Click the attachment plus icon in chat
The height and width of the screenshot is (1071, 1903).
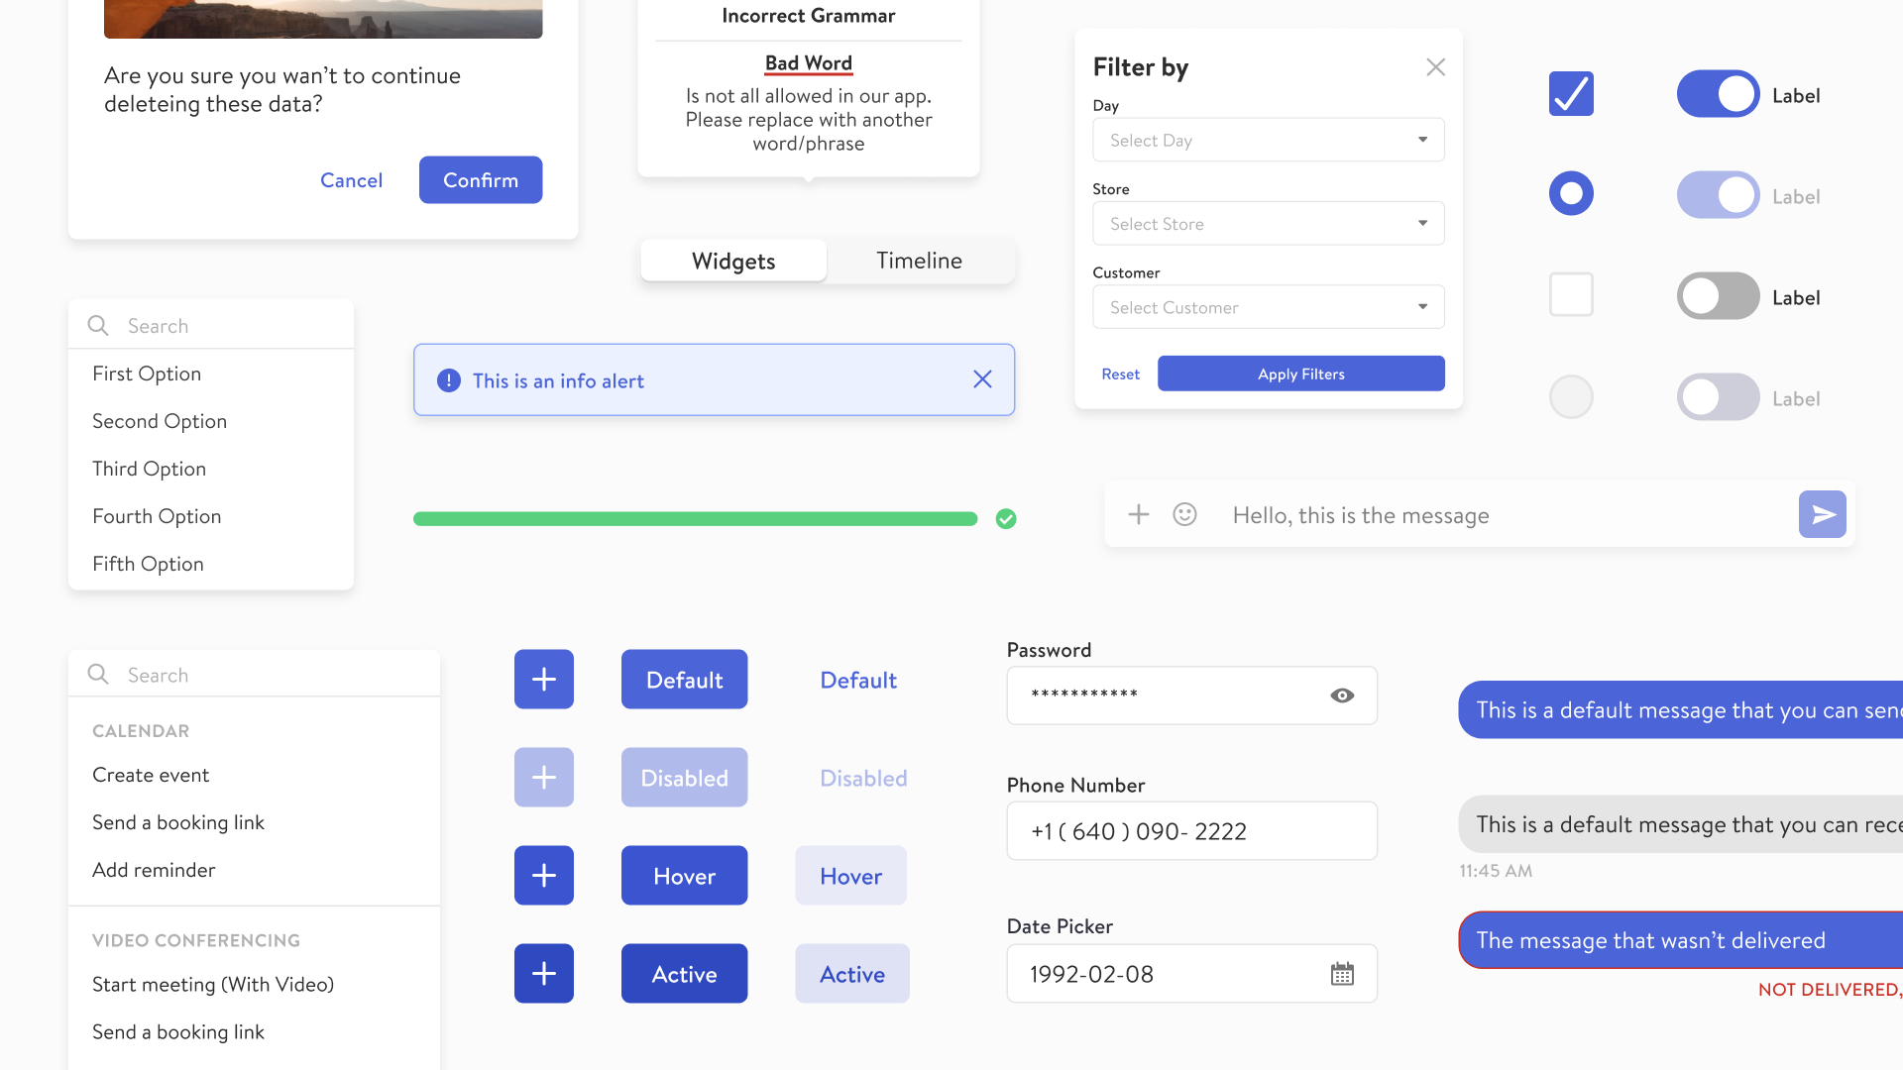(1137, 513)
